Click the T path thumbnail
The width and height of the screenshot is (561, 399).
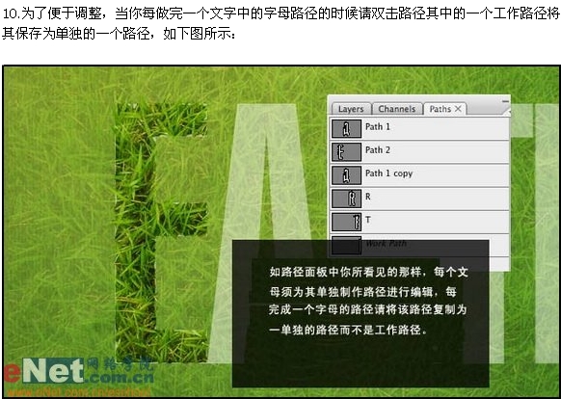click(346, 222)
